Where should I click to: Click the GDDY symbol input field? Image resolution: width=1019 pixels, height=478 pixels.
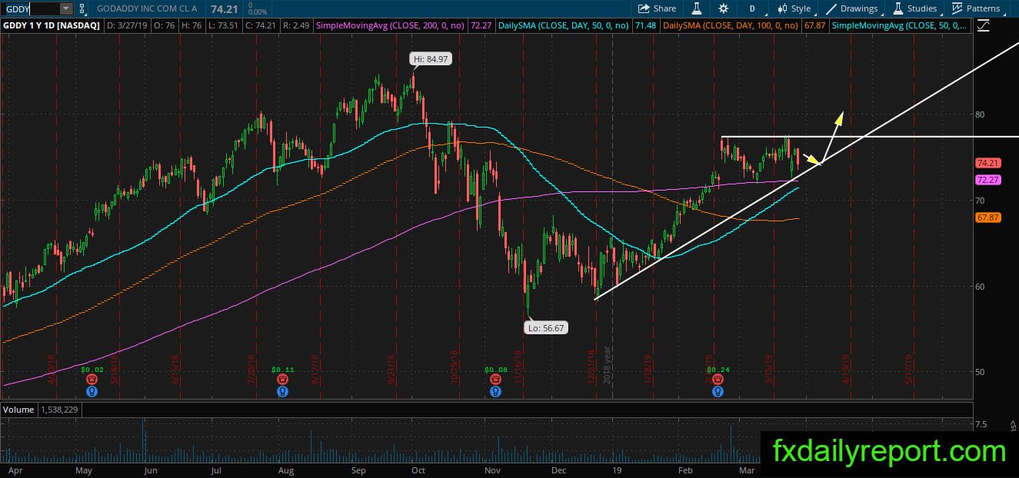point(29,8)
